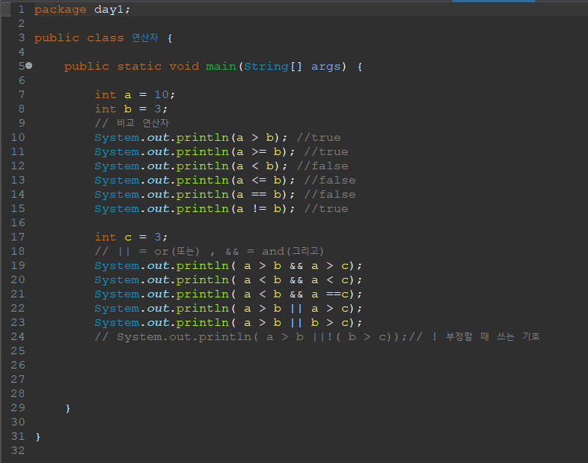588x463 pixels.
Task: Click the 'package' keyword on line 1
Action: [x=61, y=10]
